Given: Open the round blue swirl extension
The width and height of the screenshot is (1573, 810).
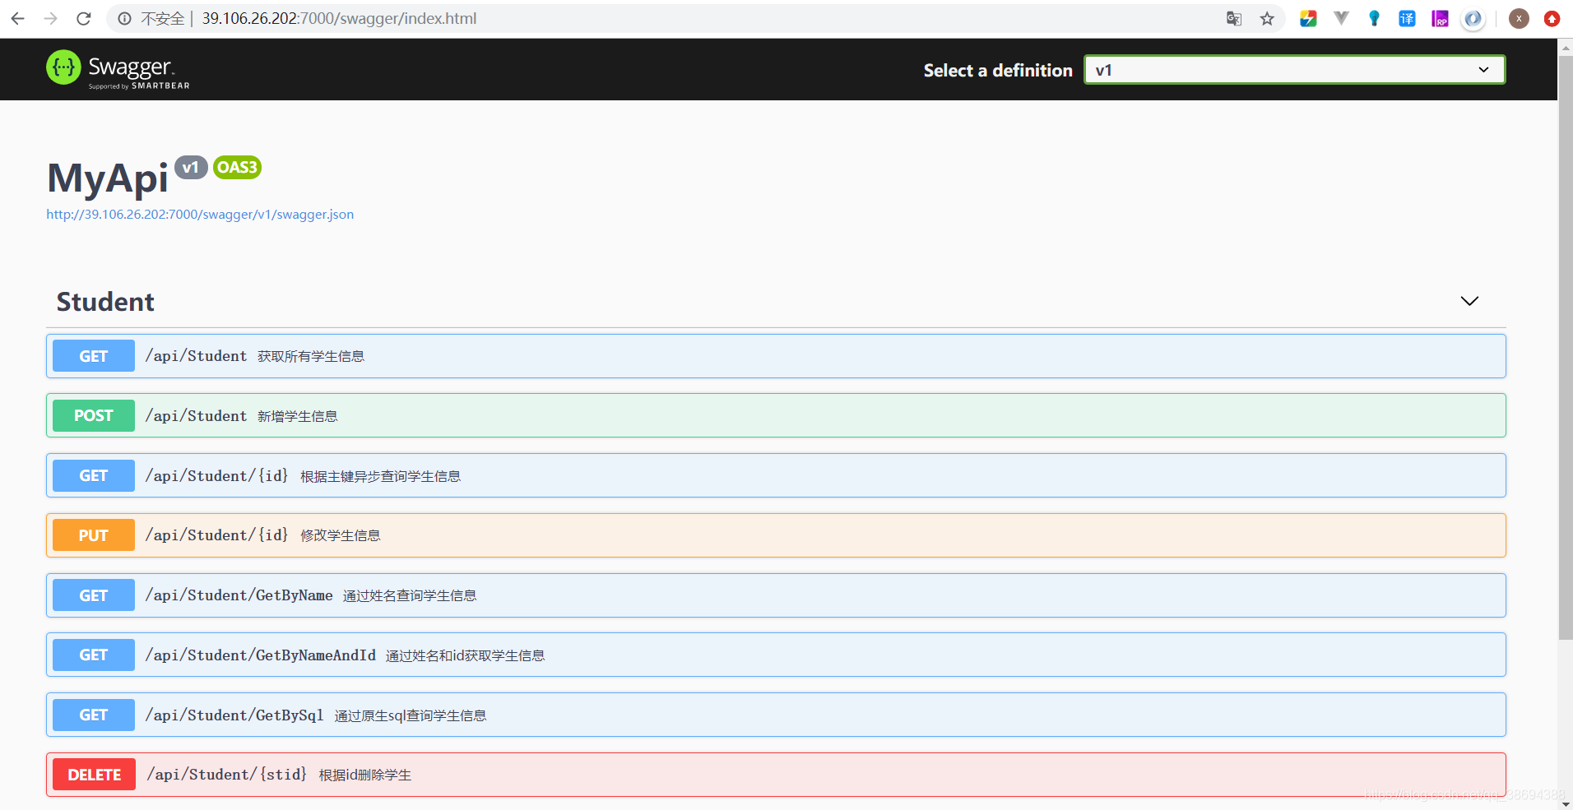Looking at the screenshot, I should tap(1473, 18).
